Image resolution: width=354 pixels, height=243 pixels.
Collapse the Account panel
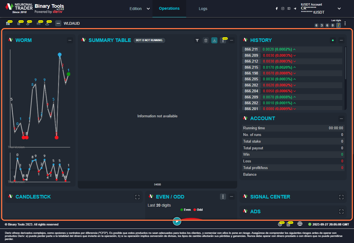[x=341, y=119]
